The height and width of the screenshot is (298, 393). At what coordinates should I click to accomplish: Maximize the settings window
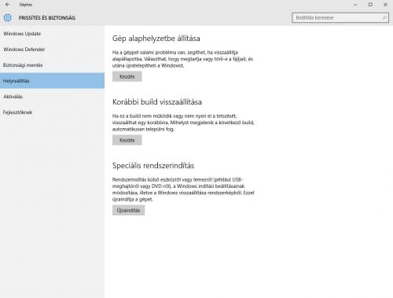pos(370,5)
